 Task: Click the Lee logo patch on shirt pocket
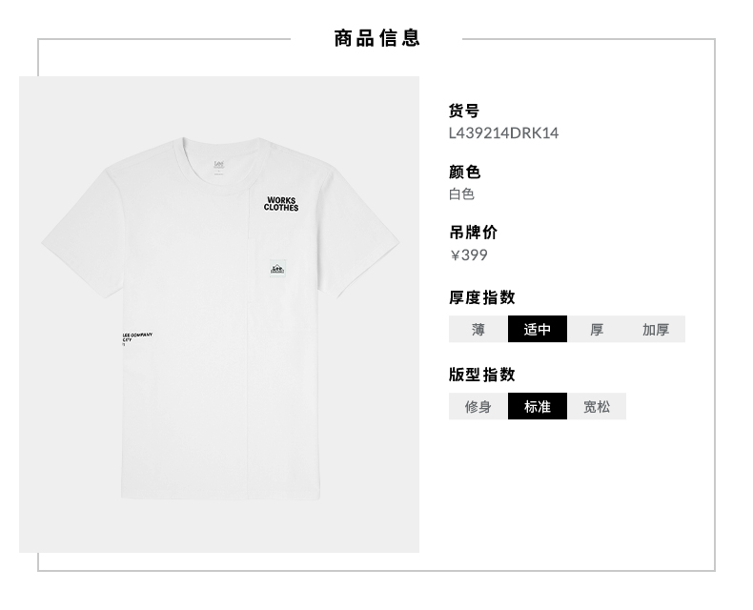pyautogui.click(x=277, y=269)
